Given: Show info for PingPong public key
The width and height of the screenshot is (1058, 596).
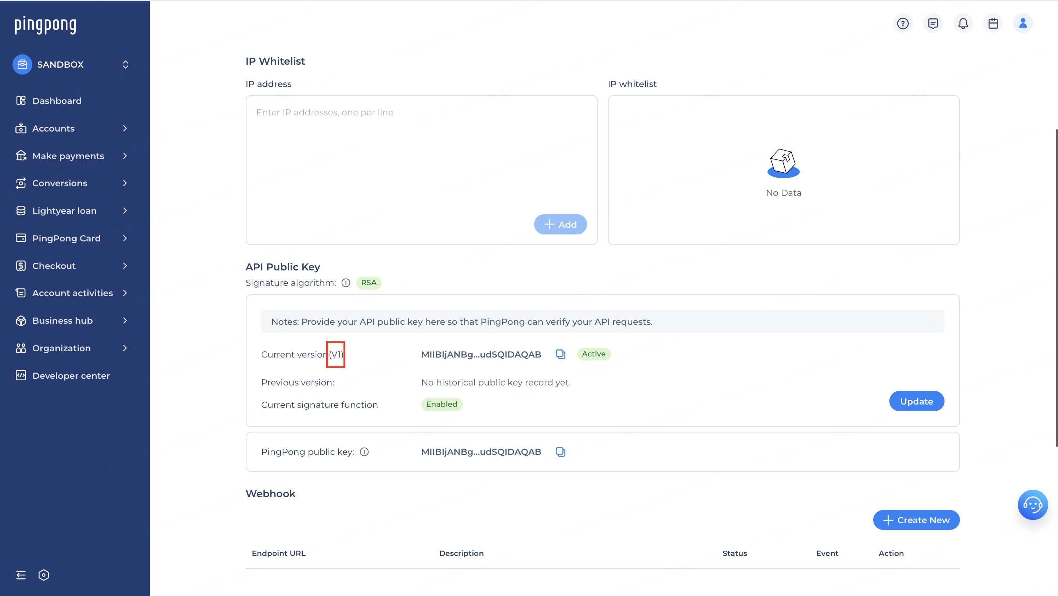Looking at the screenshot, I should pyautogui.click(x=364, y=452).
